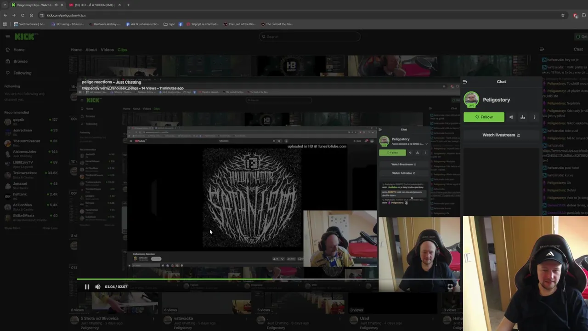Switch to channel Home tab
Image resolution: width=588 pixels, height=331 pixels.
coord(76,50)
